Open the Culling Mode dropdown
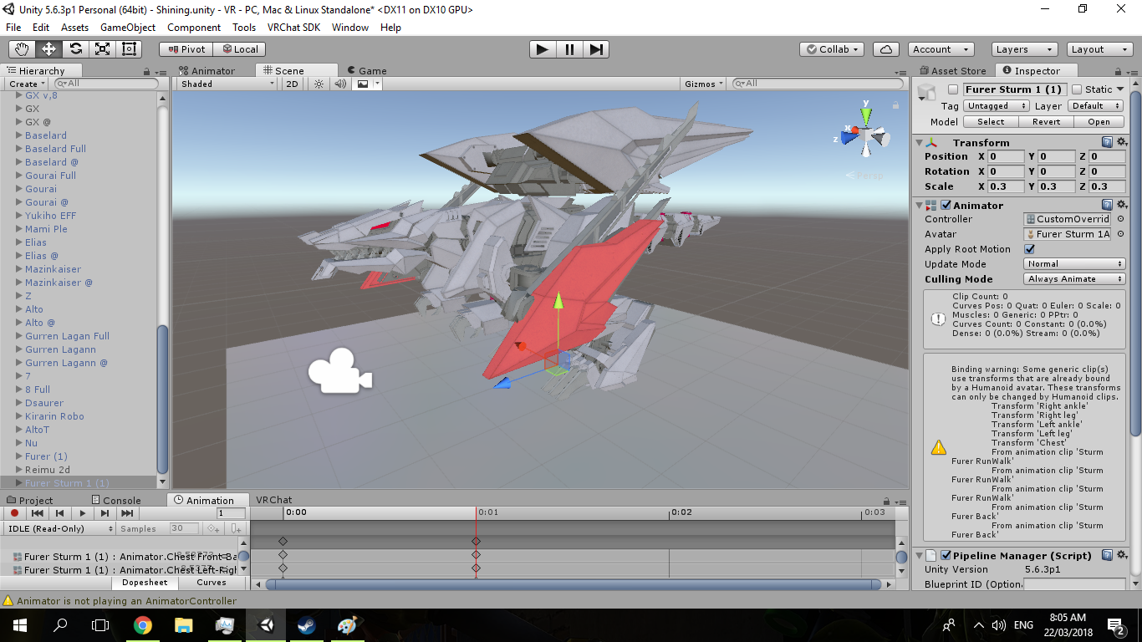Viewport: 1142px width, 642px height. 1074,279
